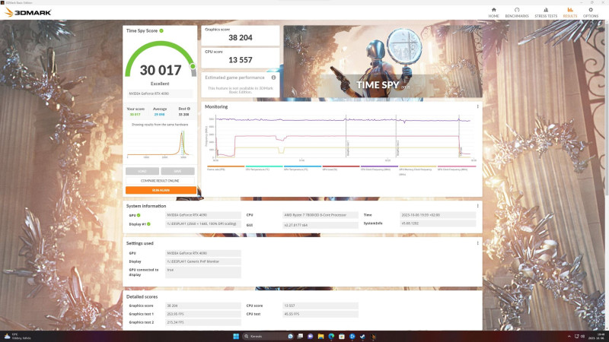The image size is (609, 342).
Task: Click the 3DMark logo
Action: 28,12
